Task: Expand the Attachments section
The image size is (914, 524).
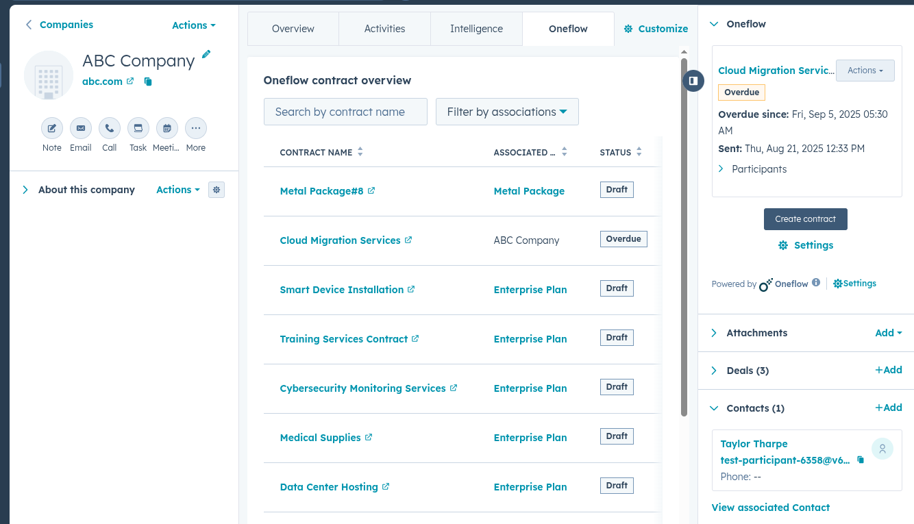Action: point(714,333)
